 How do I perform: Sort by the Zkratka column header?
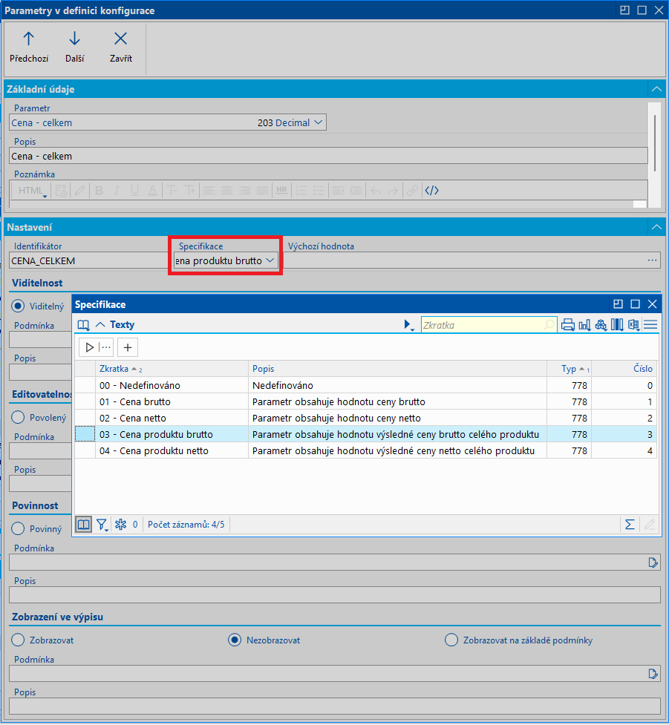pyautogui.click(x=172, y=369)
